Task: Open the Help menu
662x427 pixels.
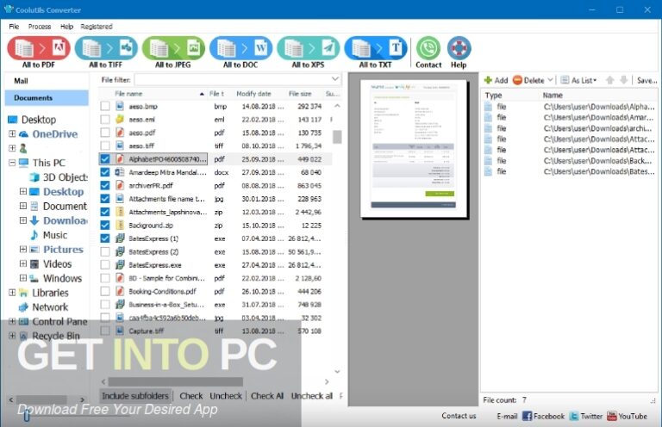Action: pyautogui.click(x=66, y=27)
